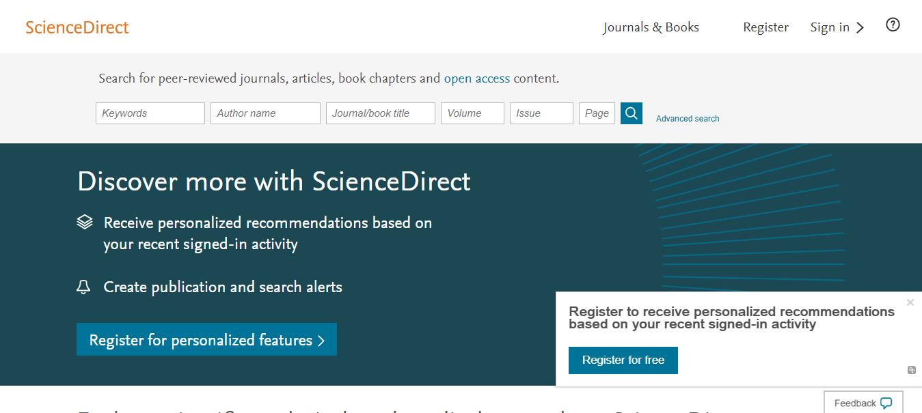922x413 pixels.
Task: Click the ScienceDirect logo
Action: tap(77, 27)
